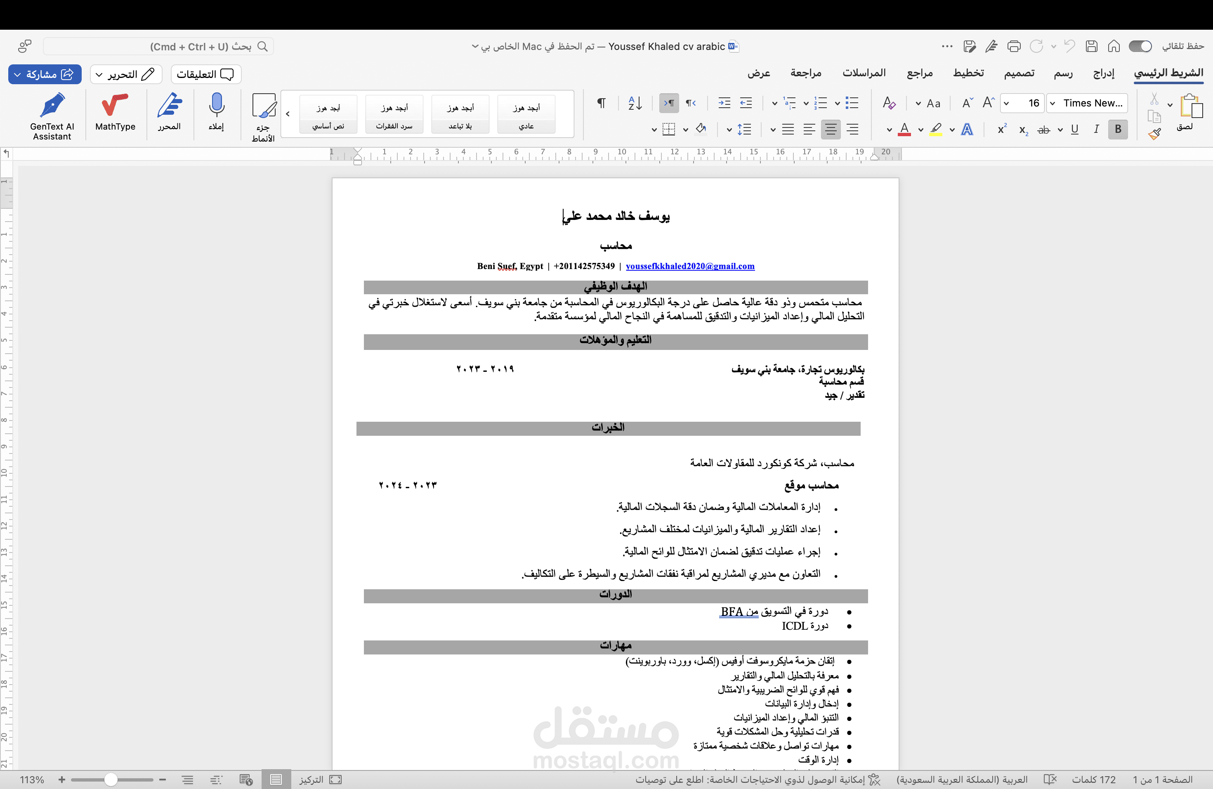Justify the paragraph text
Viewport: 1213px width, 789px height.
click(x=788, y=130)
